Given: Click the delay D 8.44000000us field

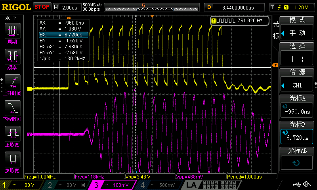Looking at the screenshot, I should [x=235, y=8].
